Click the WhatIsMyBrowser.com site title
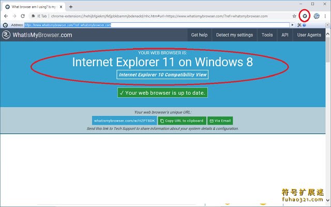The height and width of the screenshot is (207, 331). click(42, 35)
